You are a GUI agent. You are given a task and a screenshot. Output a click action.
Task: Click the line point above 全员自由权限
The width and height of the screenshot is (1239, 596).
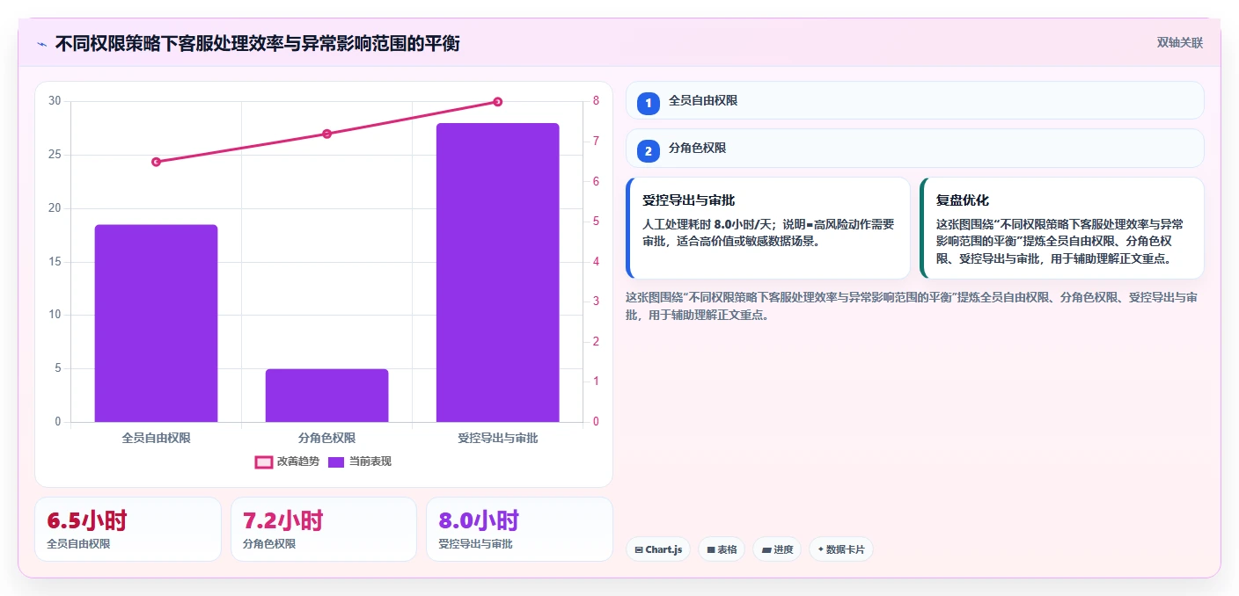click(x=156, y=162)
